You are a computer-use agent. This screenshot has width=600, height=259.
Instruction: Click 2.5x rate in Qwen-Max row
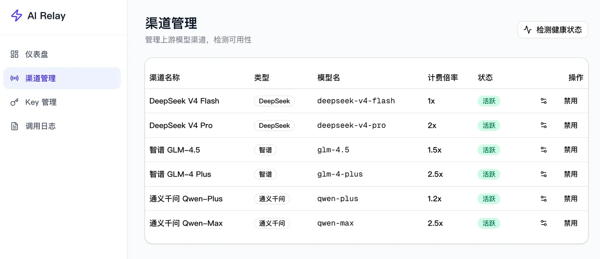435,223
